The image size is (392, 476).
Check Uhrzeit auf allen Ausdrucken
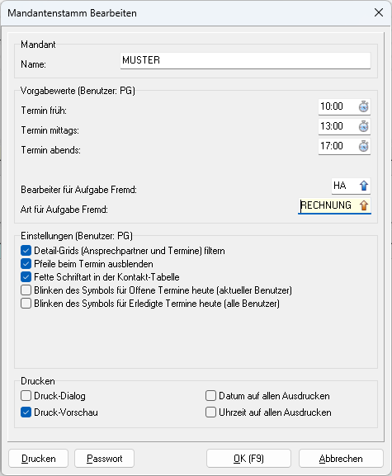(210, 412)
